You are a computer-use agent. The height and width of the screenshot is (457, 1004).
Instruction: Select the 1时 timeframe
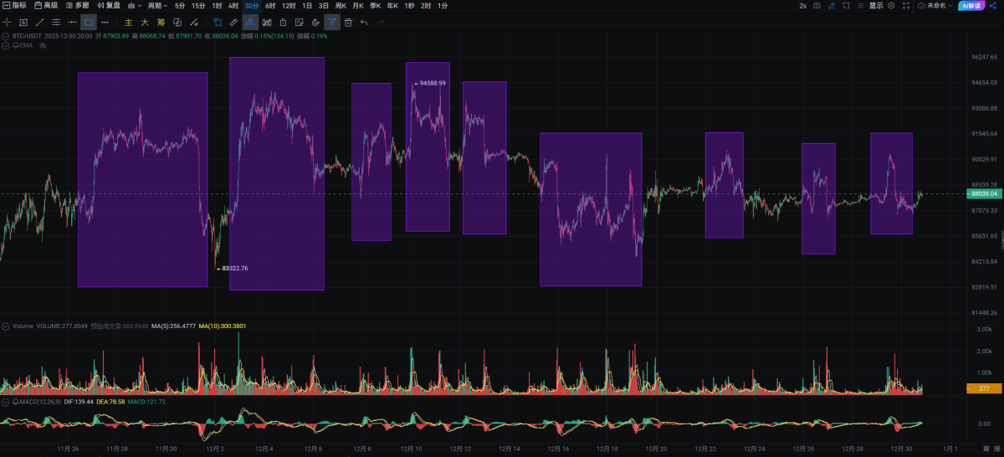(218, 6)
